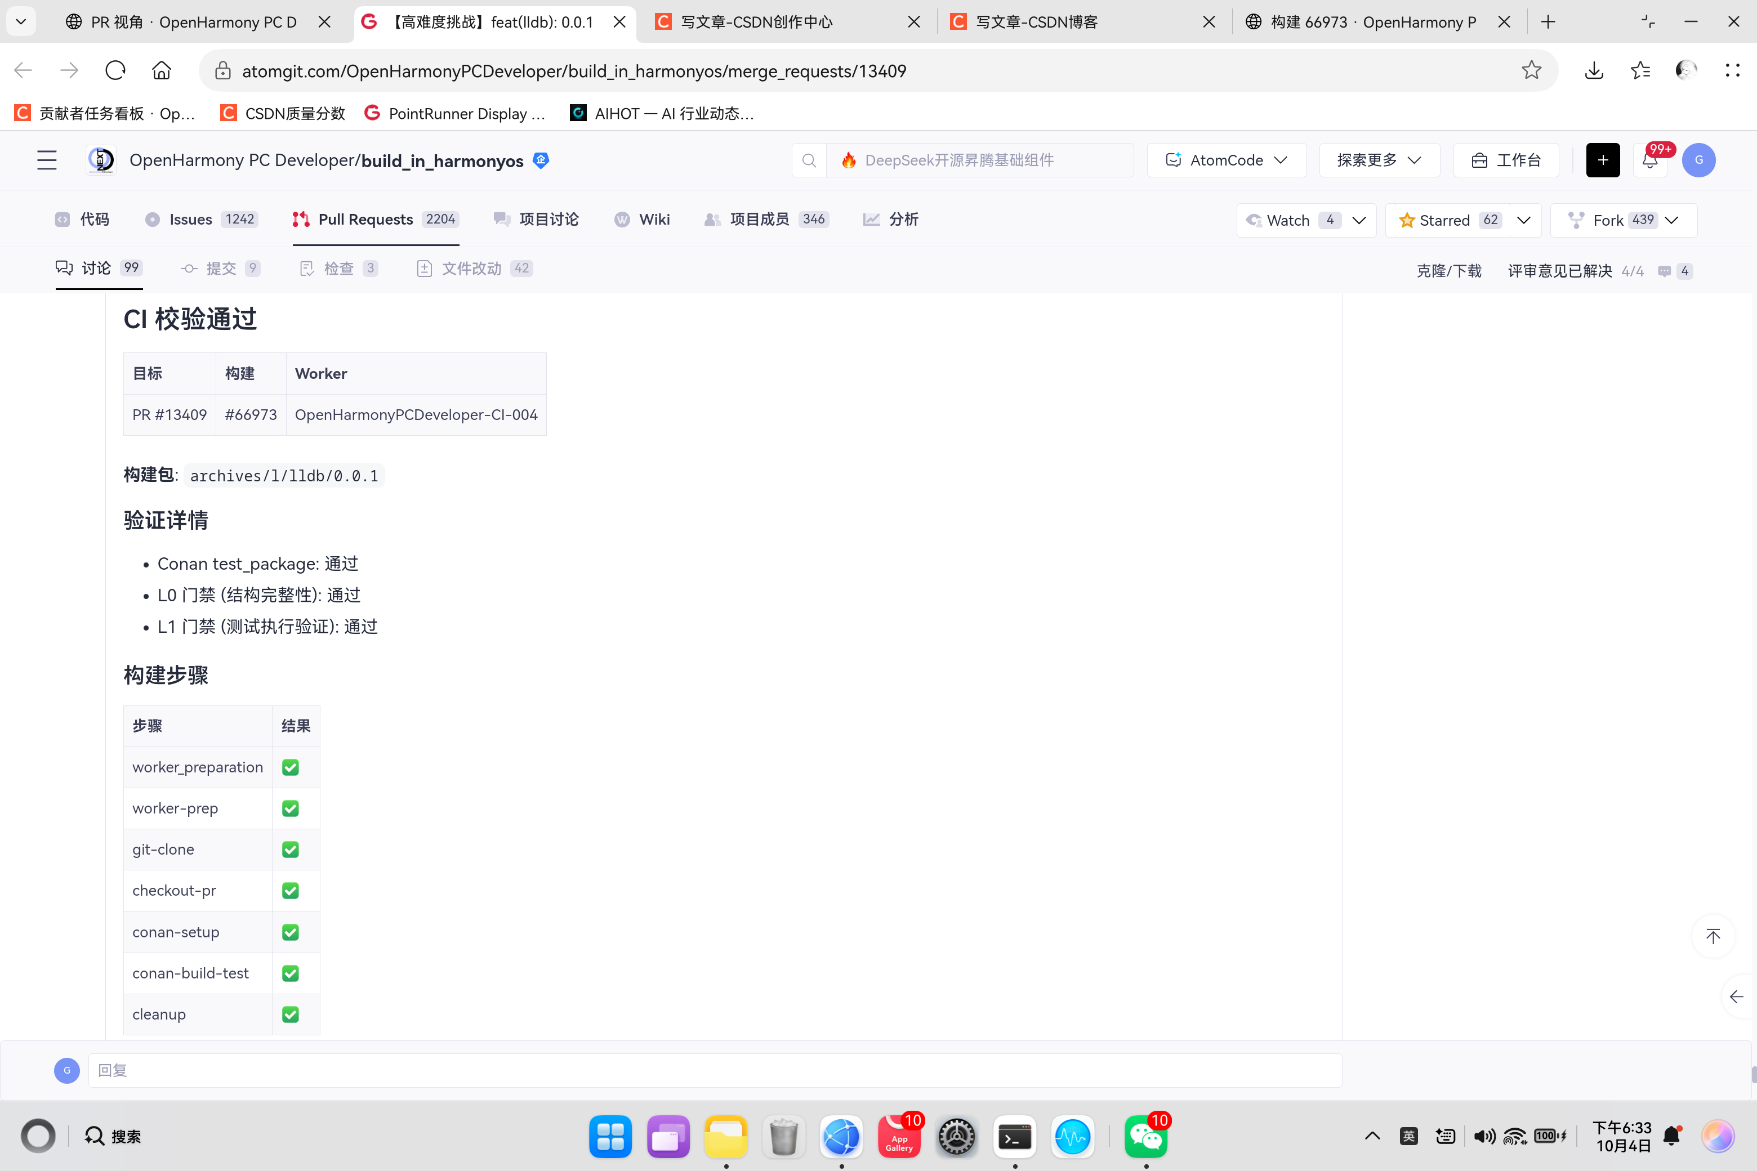Open the 文件改动 sub-tab
Viewport: 1757px width, 1171px height.
pos(474,268)
